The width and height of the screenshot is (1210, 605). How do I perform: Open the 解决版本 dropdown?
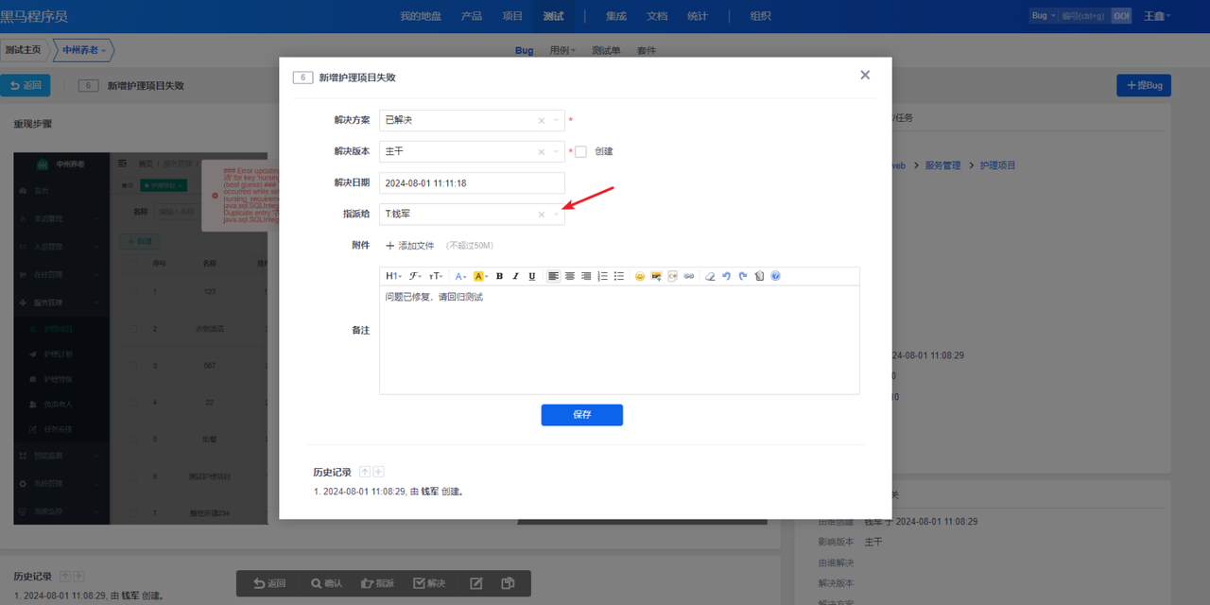(x=472, y=151)
